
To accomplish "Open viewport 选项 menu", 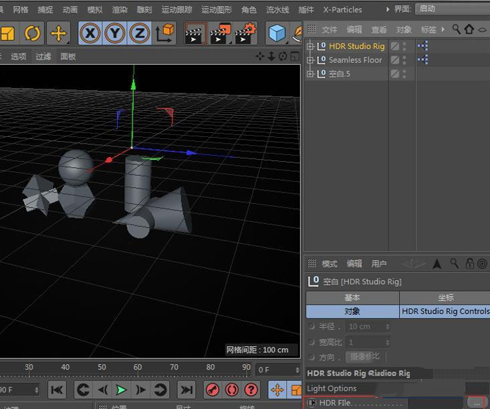I will [x=19, y=57].
